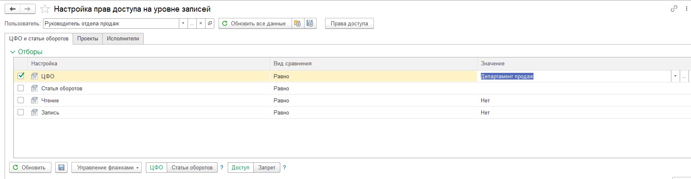The height and width of the screenshot is (179, 691).
Task: Switch to the Проекты tab
Action: [x=88, y=38]
